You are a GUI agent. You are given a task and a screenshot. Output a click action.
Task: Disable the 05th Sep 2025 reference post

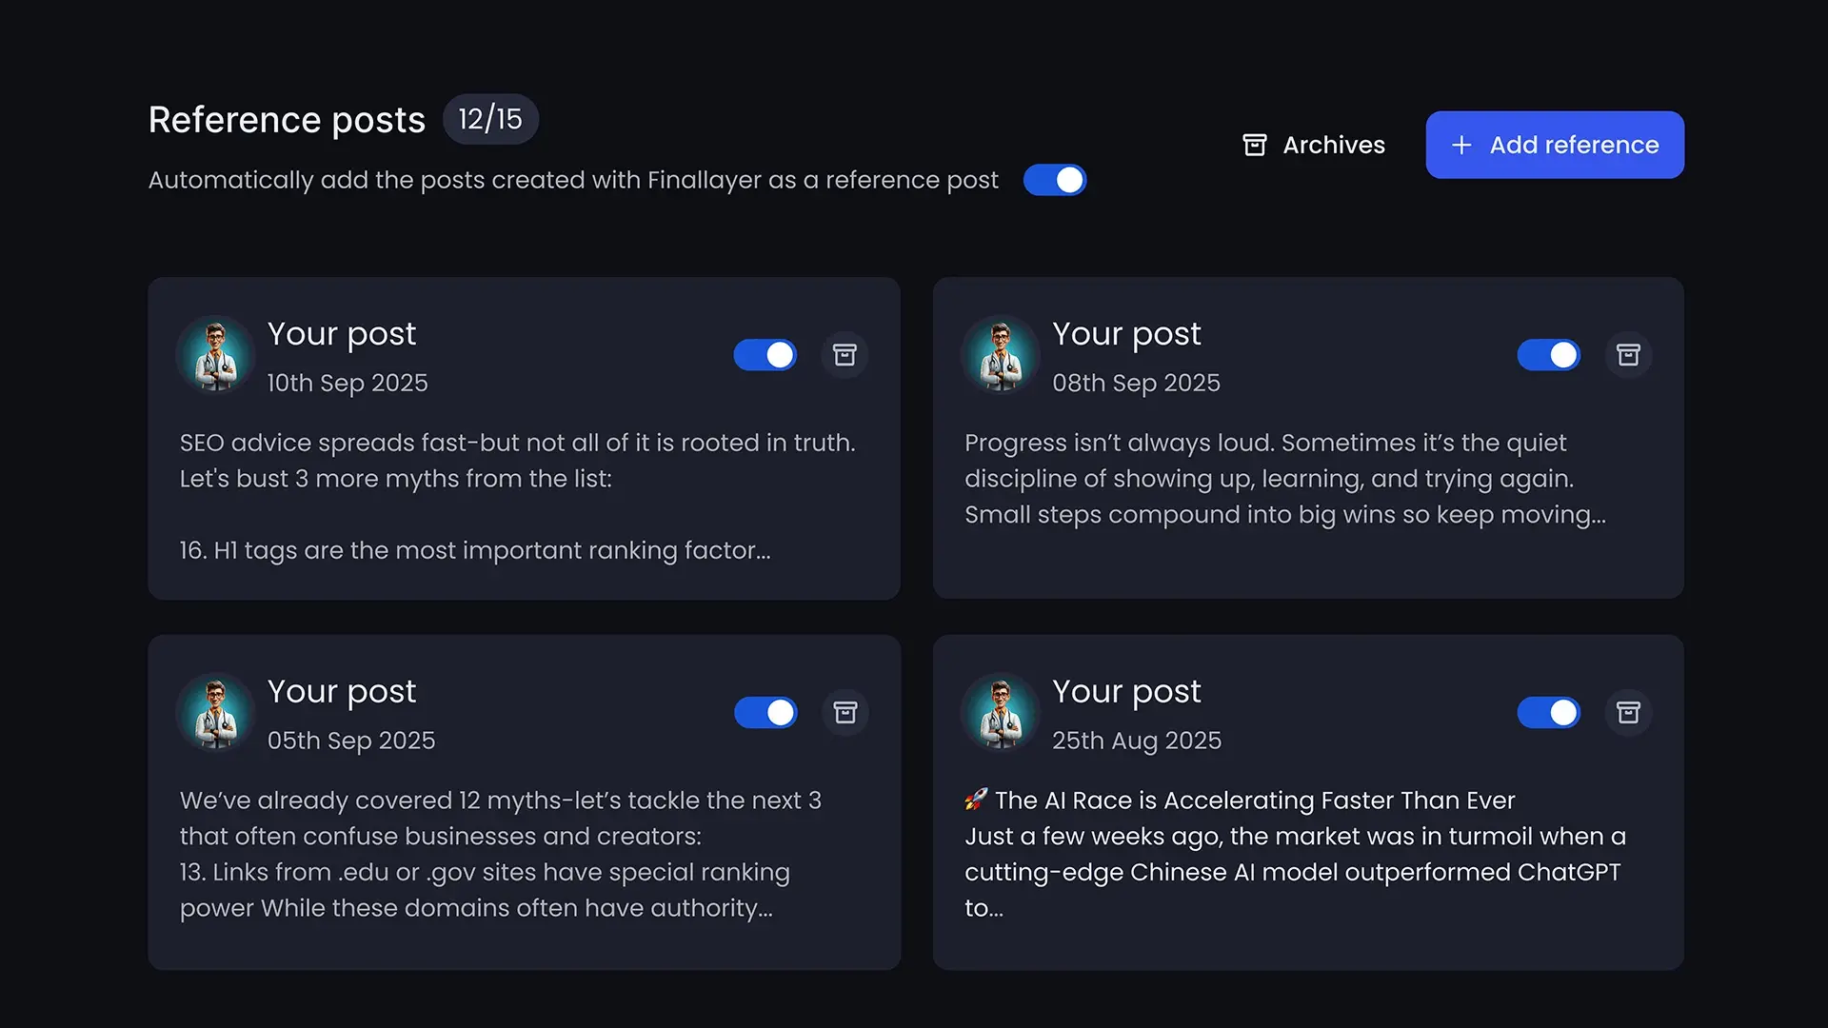point(765,713)
